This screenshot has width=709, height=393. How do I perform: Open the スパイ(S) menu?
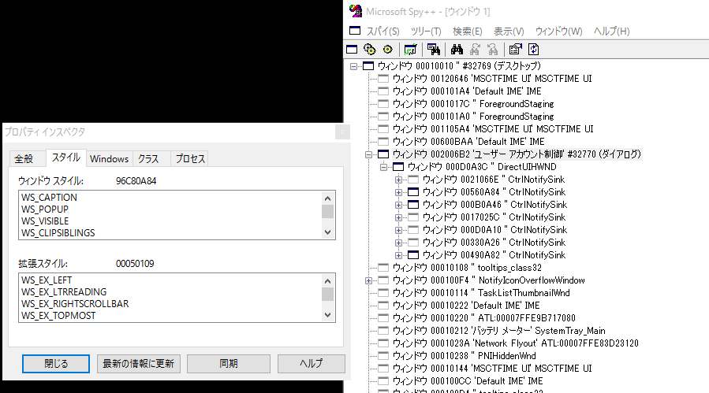[x=382, y=32]
